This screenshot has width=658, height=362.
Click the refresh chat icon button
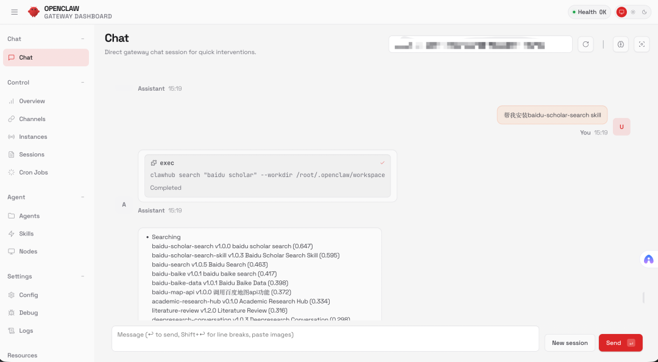click(585, 44)
